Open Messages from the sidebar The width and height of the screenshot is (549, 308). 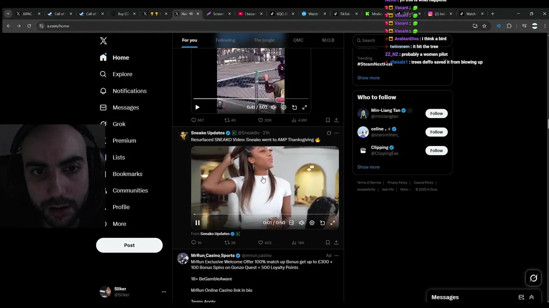(x=119, y=108)
